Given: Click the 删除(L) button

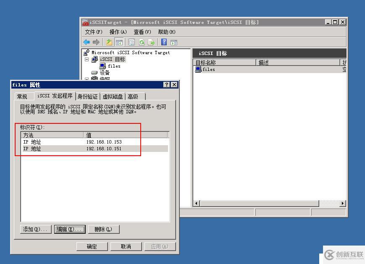Looking at the screenshot, I should (104, 229).
